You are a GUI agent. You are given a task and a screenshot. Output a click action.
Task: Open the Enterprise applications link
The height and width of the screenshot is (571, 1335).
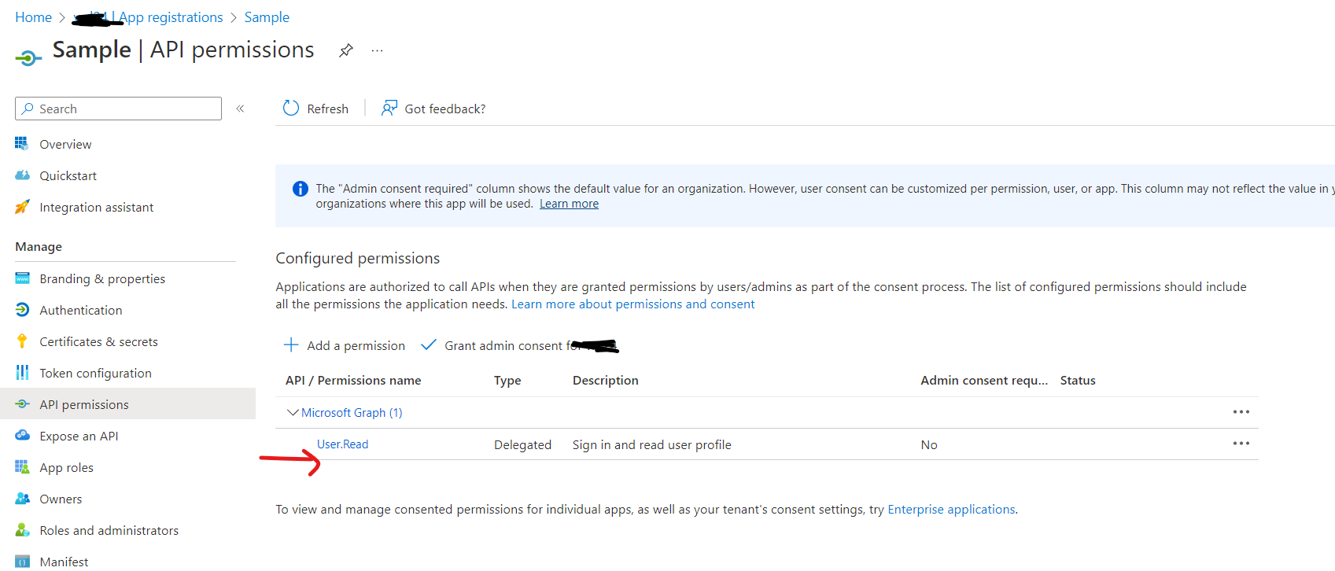tap(951, 509)
